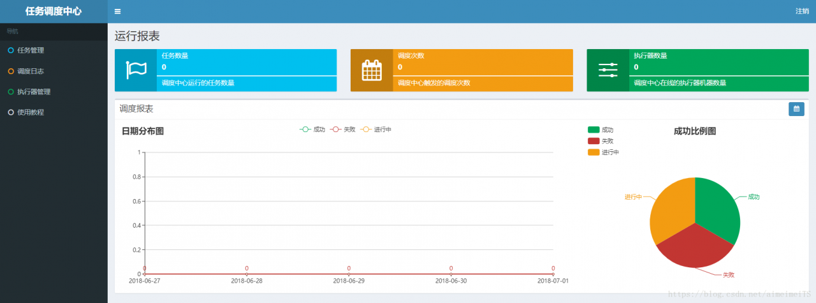Click the 2018-06-28 axis label
The image size is (816, 303).
point(247,281)
